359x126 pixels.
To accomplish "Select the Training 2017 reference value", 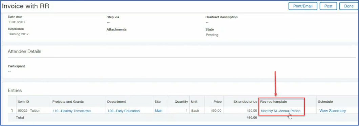I will click(18, 34).
